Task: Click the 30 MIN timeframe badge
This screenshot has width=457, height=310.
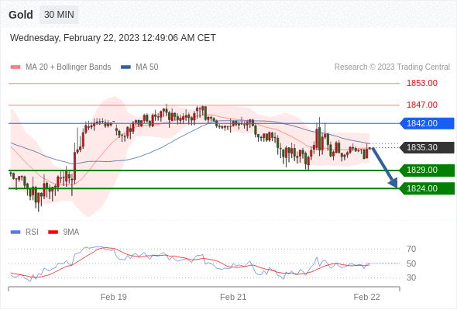Action: click(x=59, y=15)
